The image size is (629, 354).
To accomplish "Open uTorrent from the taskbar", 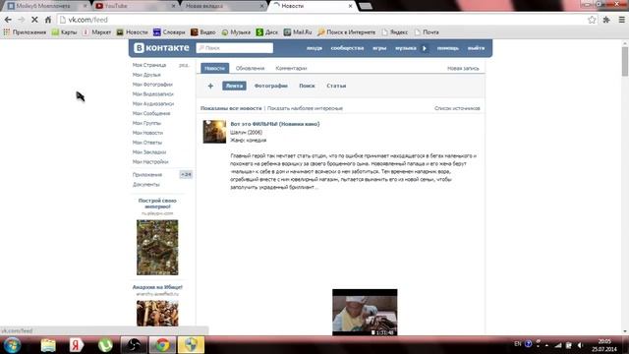I will [105, 345].
